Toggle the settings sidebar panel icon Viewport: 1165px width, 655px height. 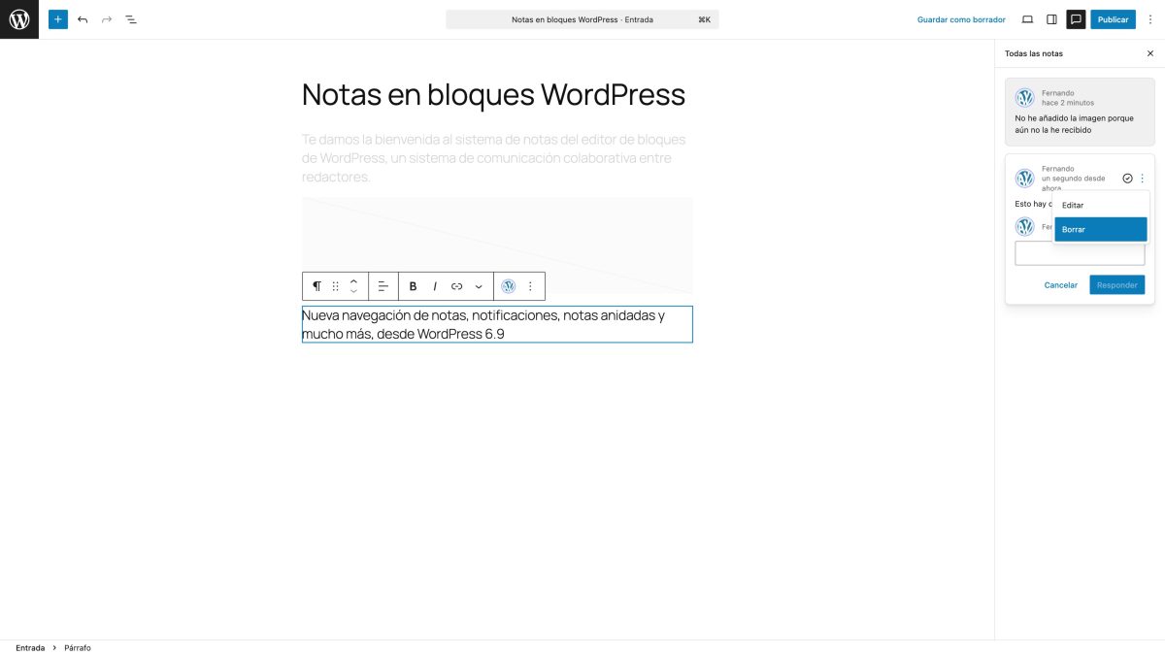(1050, 18)
